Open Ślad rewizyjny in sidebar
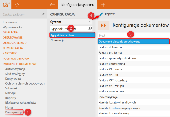The width and height of the screenshot is (170, 117). 16,74
